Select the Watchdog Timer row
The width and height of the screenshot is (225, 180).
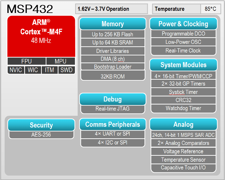click(x=184, y=108)
